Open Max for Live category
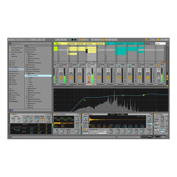 click(15, 74)
